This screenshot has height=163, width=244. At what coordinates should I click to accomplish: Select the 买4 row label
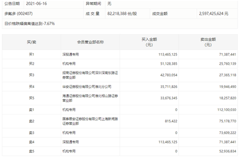[31, 87]
